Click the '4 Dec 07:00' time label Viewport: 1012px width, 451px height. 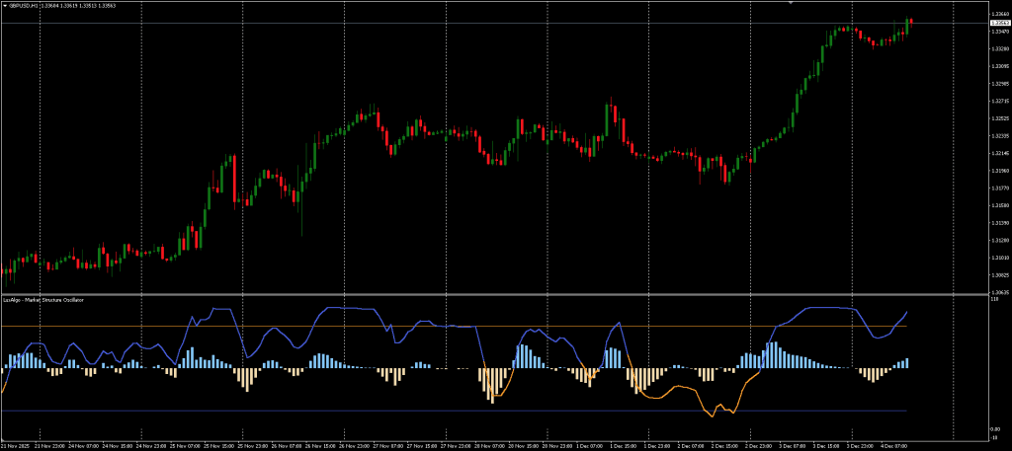(893, 445)
